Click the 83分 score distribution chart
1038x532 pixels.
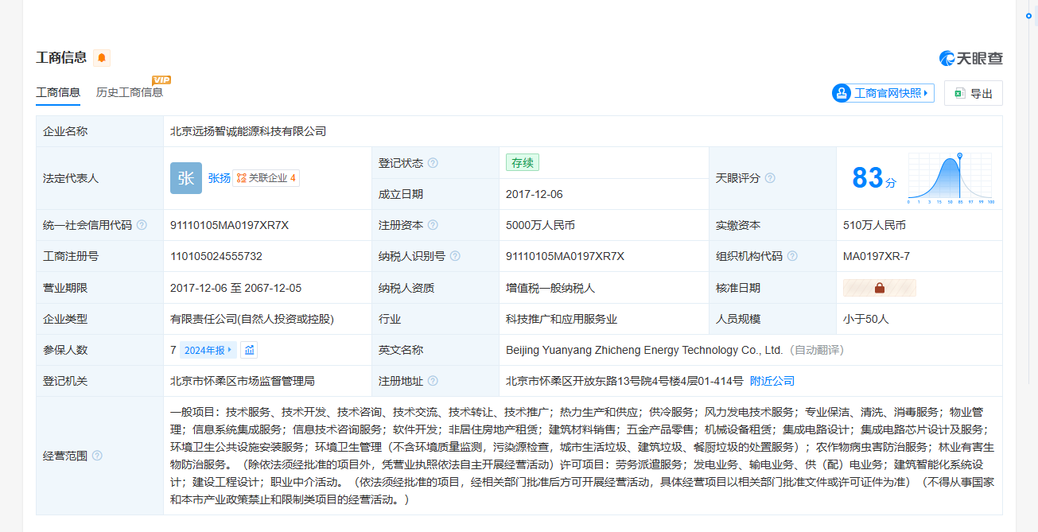coord(951,178)
